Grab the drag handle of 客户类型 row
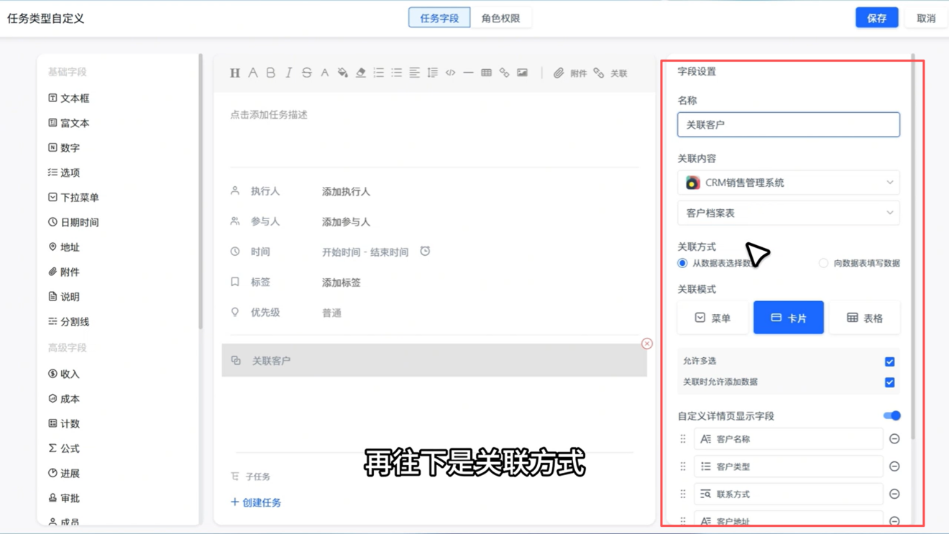Screen dimensions: 949x534 tap(683, 466)
